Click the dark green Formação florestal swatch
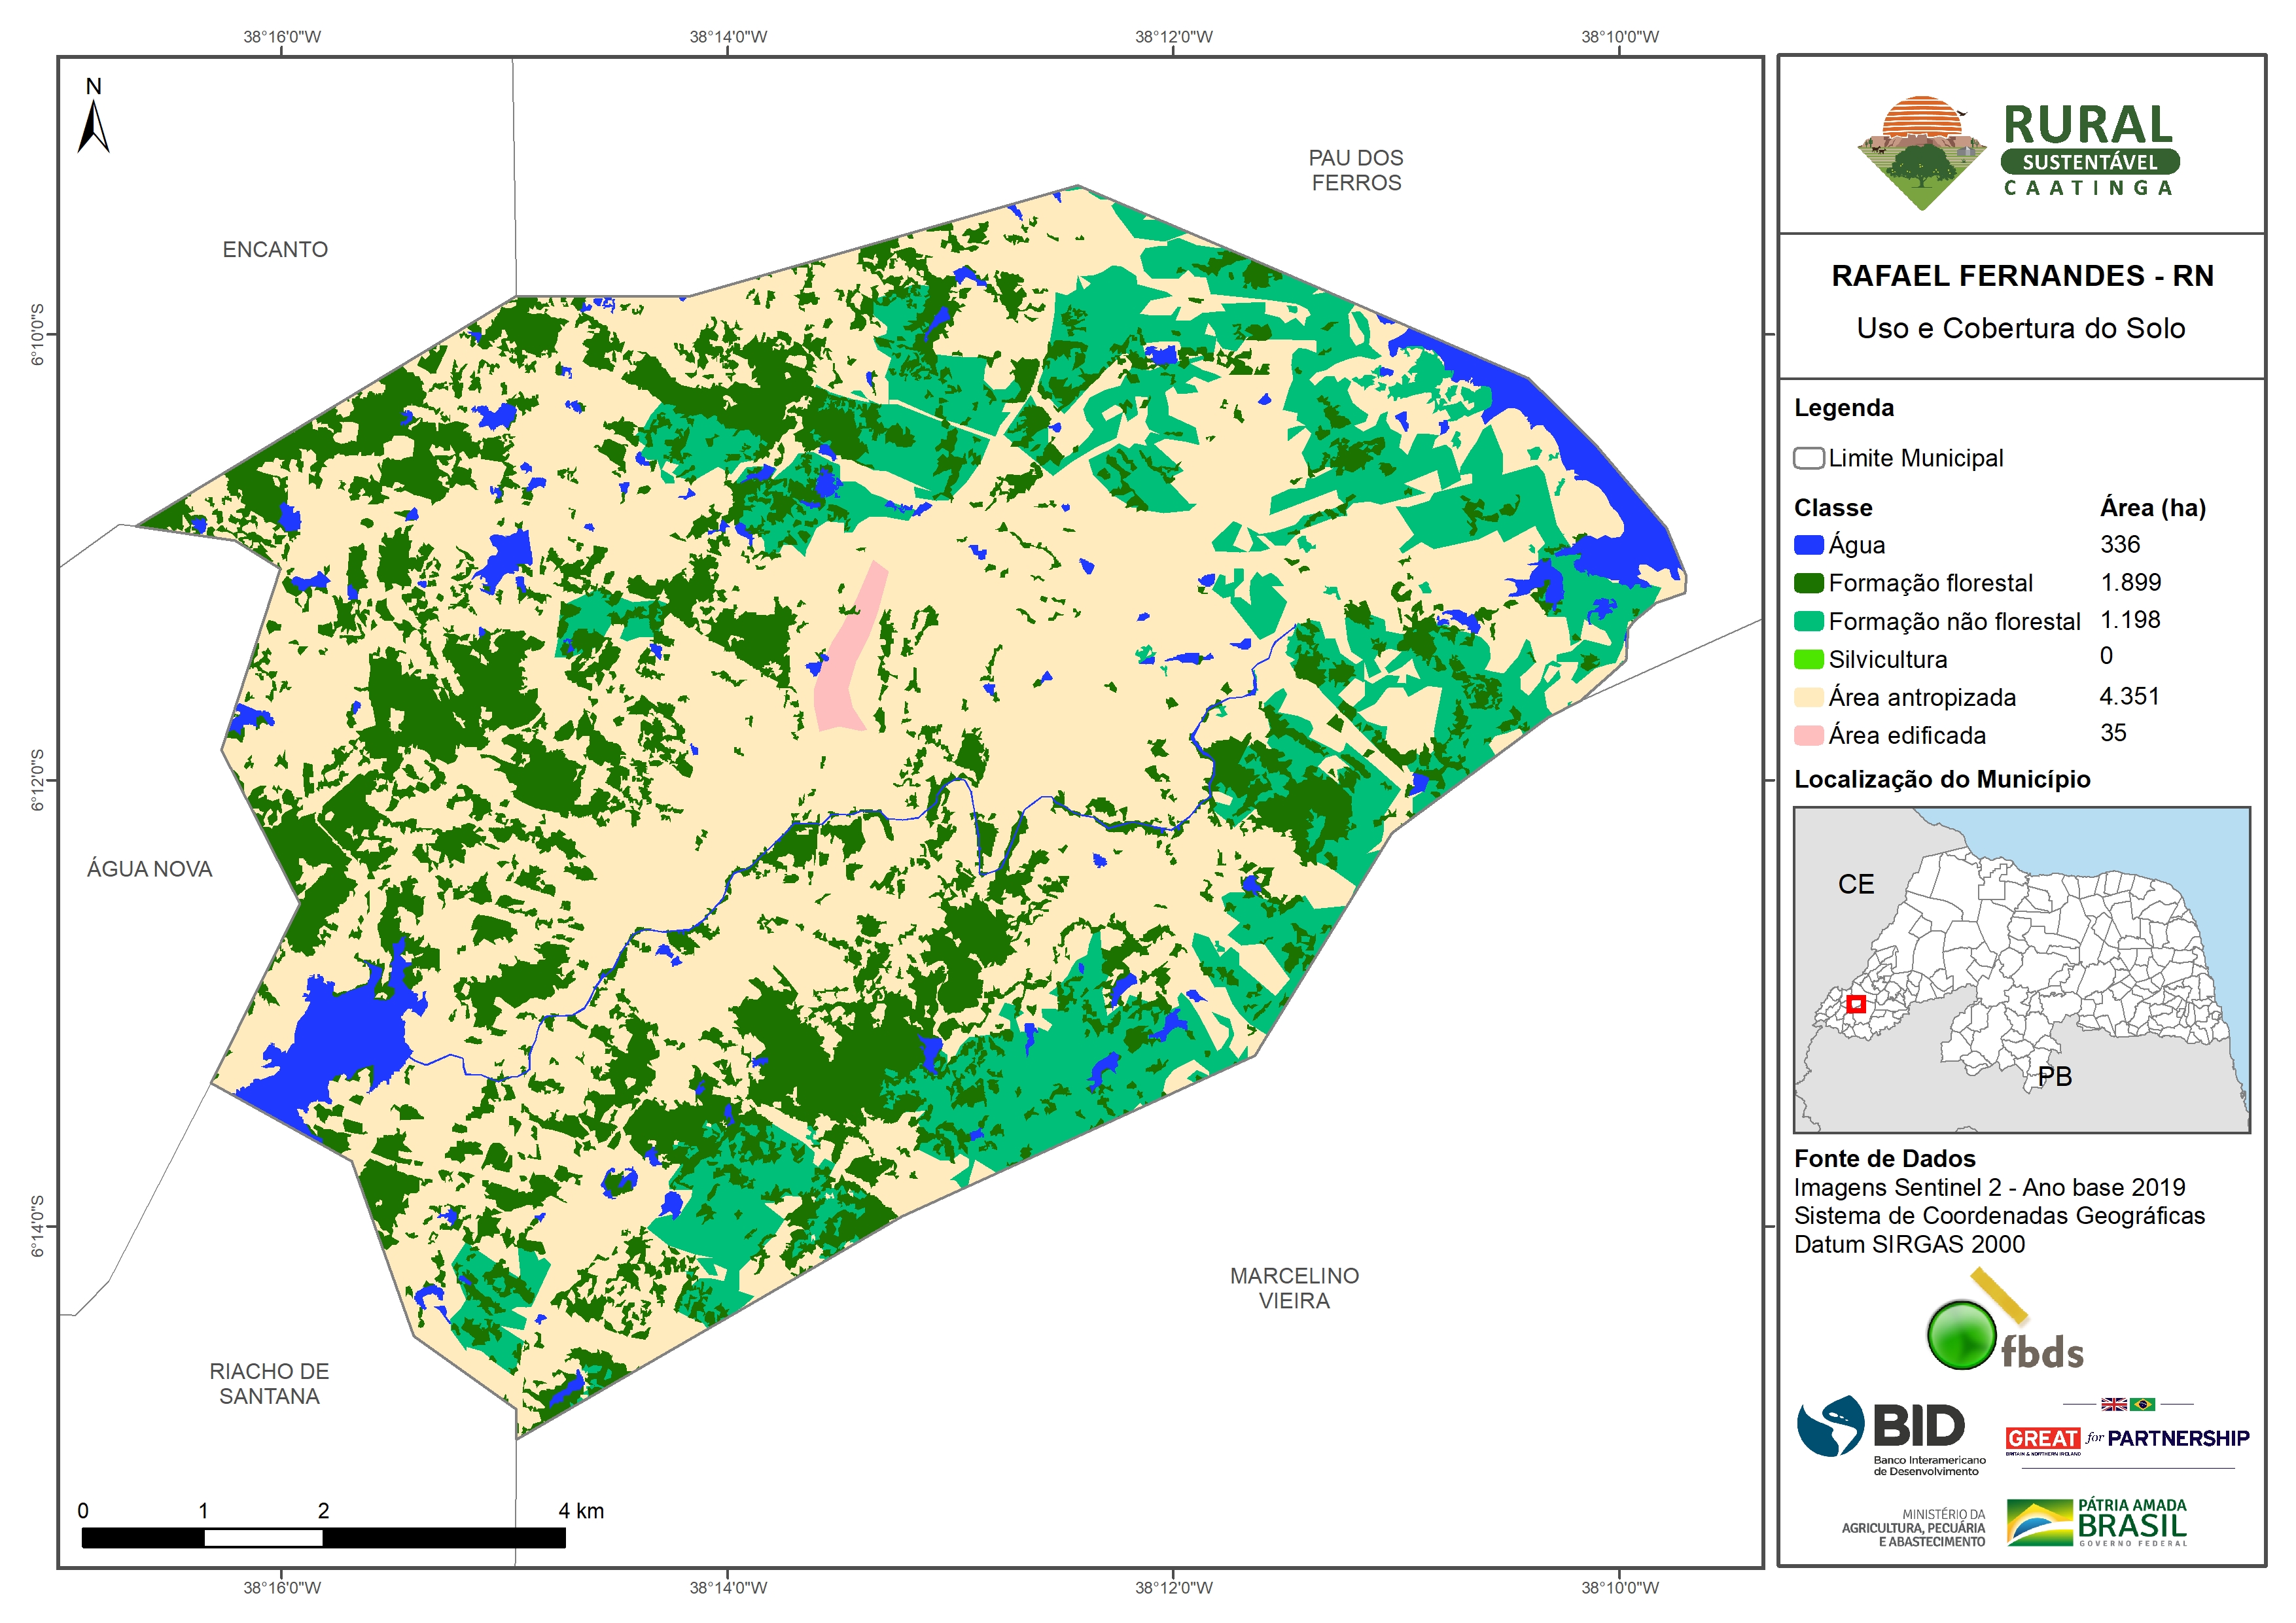Image resolution: width=2296 pixels, height=1623 pixels. pyautogui.click(x=1808, y=583)
